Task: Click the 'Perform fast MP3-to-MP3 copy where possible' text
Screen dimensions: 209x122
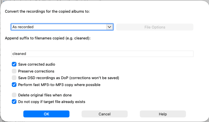Action: point(59,85)
